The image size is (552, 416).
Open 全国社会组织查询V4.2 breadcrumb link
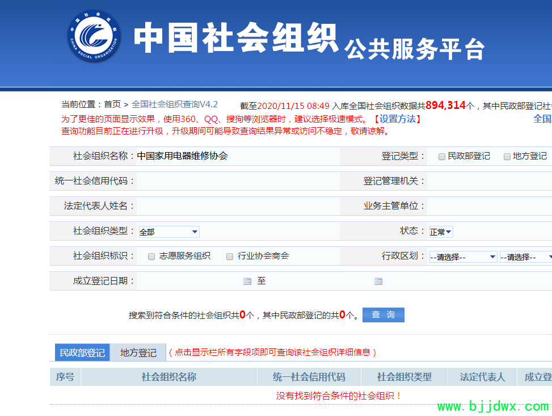pyautogui.click(x=175, y=104)
